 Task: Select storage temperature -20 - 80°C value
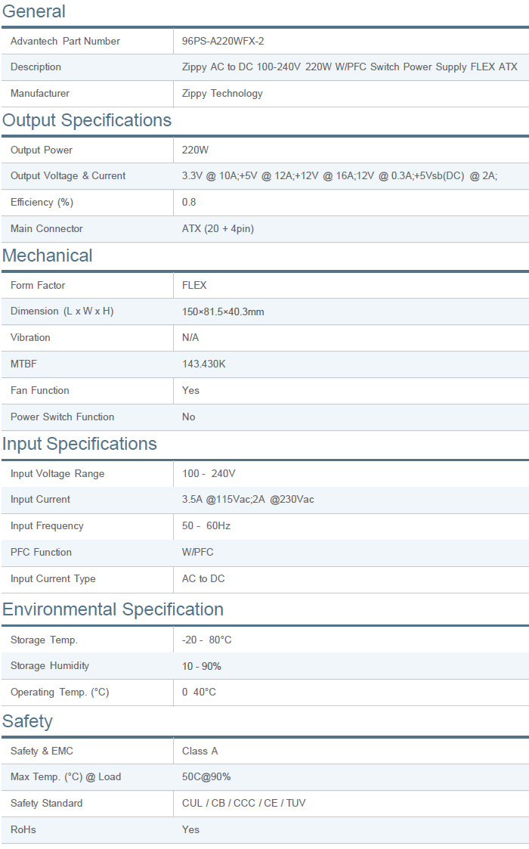[207, 640]
